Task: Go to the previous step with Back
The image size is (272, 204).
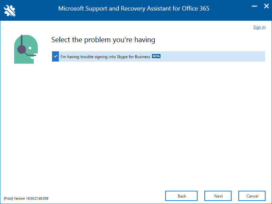Action: (182, 196)
